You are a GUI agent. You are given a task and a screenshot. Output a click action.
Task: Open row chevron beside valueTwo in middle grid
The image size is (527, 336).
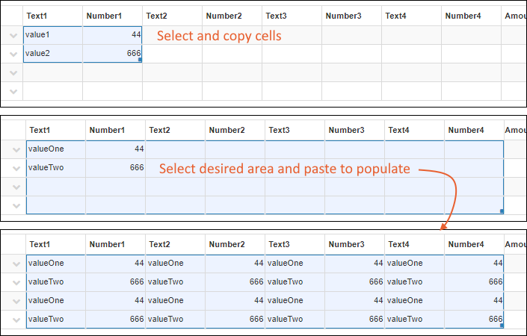coord(16,168)
